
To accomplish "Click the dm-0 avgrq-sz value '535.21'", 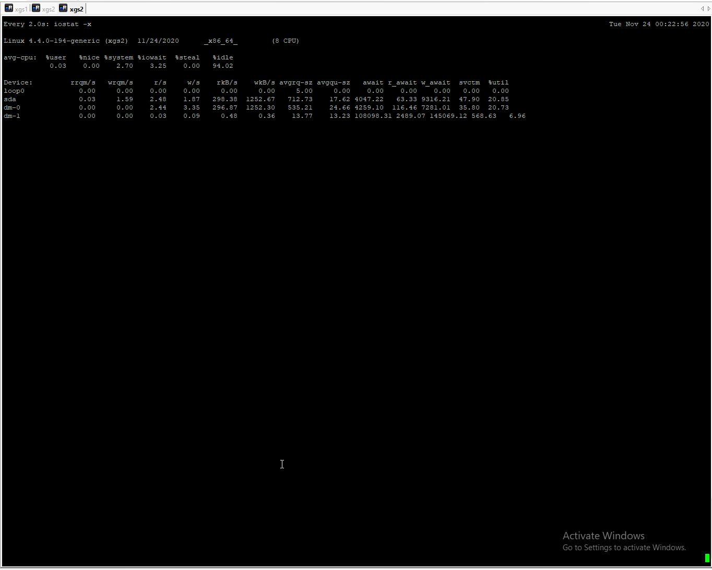I will pos(300,107).
